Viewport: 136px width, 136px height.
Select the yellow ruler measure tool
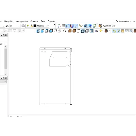pos(80,26)
